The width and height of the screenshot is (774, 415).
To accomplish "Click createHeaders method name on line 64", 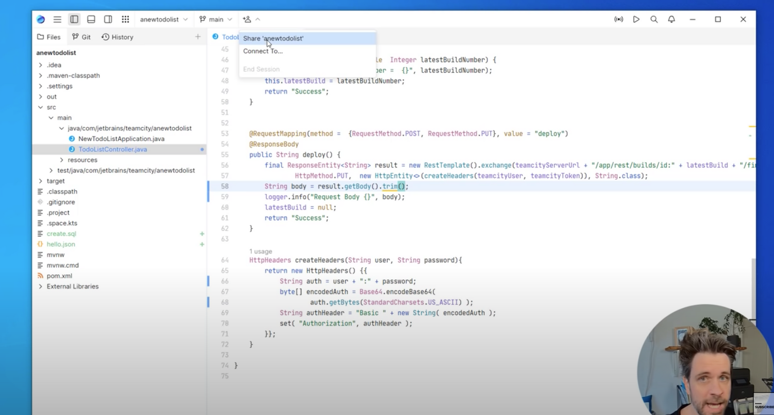I will click(x=320, y=260).
